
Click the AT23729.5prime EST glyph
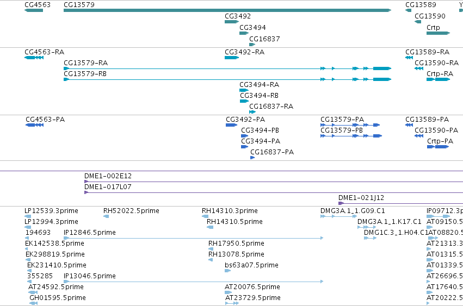[232, 303]
